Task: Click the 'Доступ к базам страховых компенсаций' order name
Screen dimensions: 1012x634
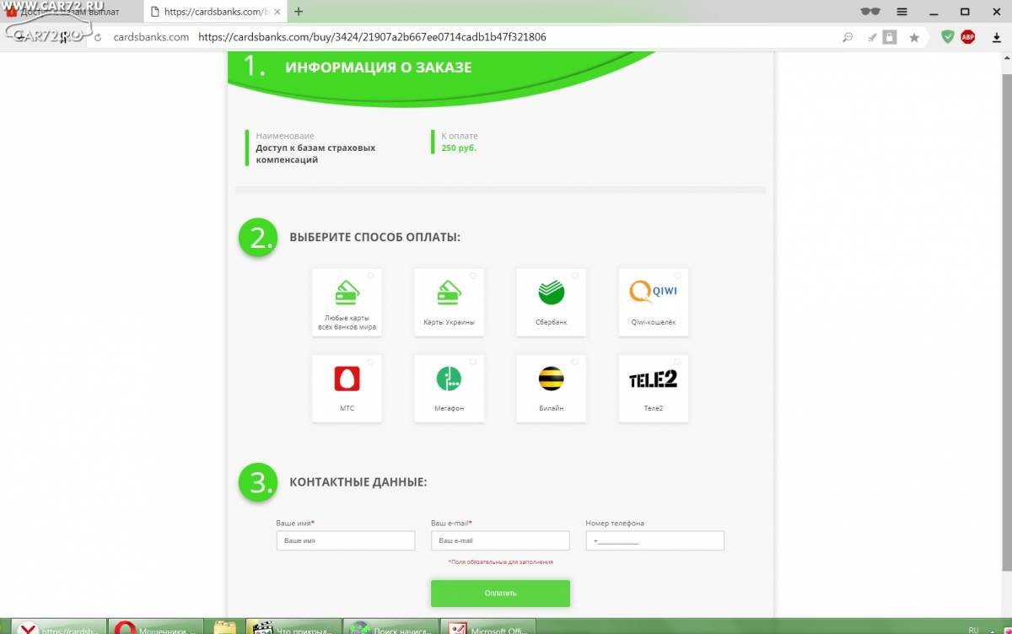Action: pyautogui.click(x=315, y=153)
